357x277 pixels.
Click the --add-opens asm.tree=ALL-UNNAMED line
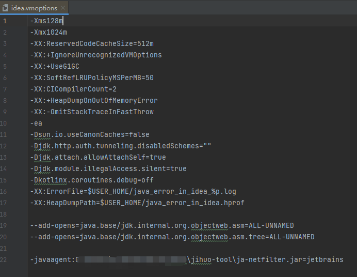coord(172,237)
